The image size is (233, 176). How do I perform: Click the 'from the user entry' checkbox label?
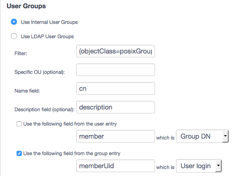coord(70,124)
